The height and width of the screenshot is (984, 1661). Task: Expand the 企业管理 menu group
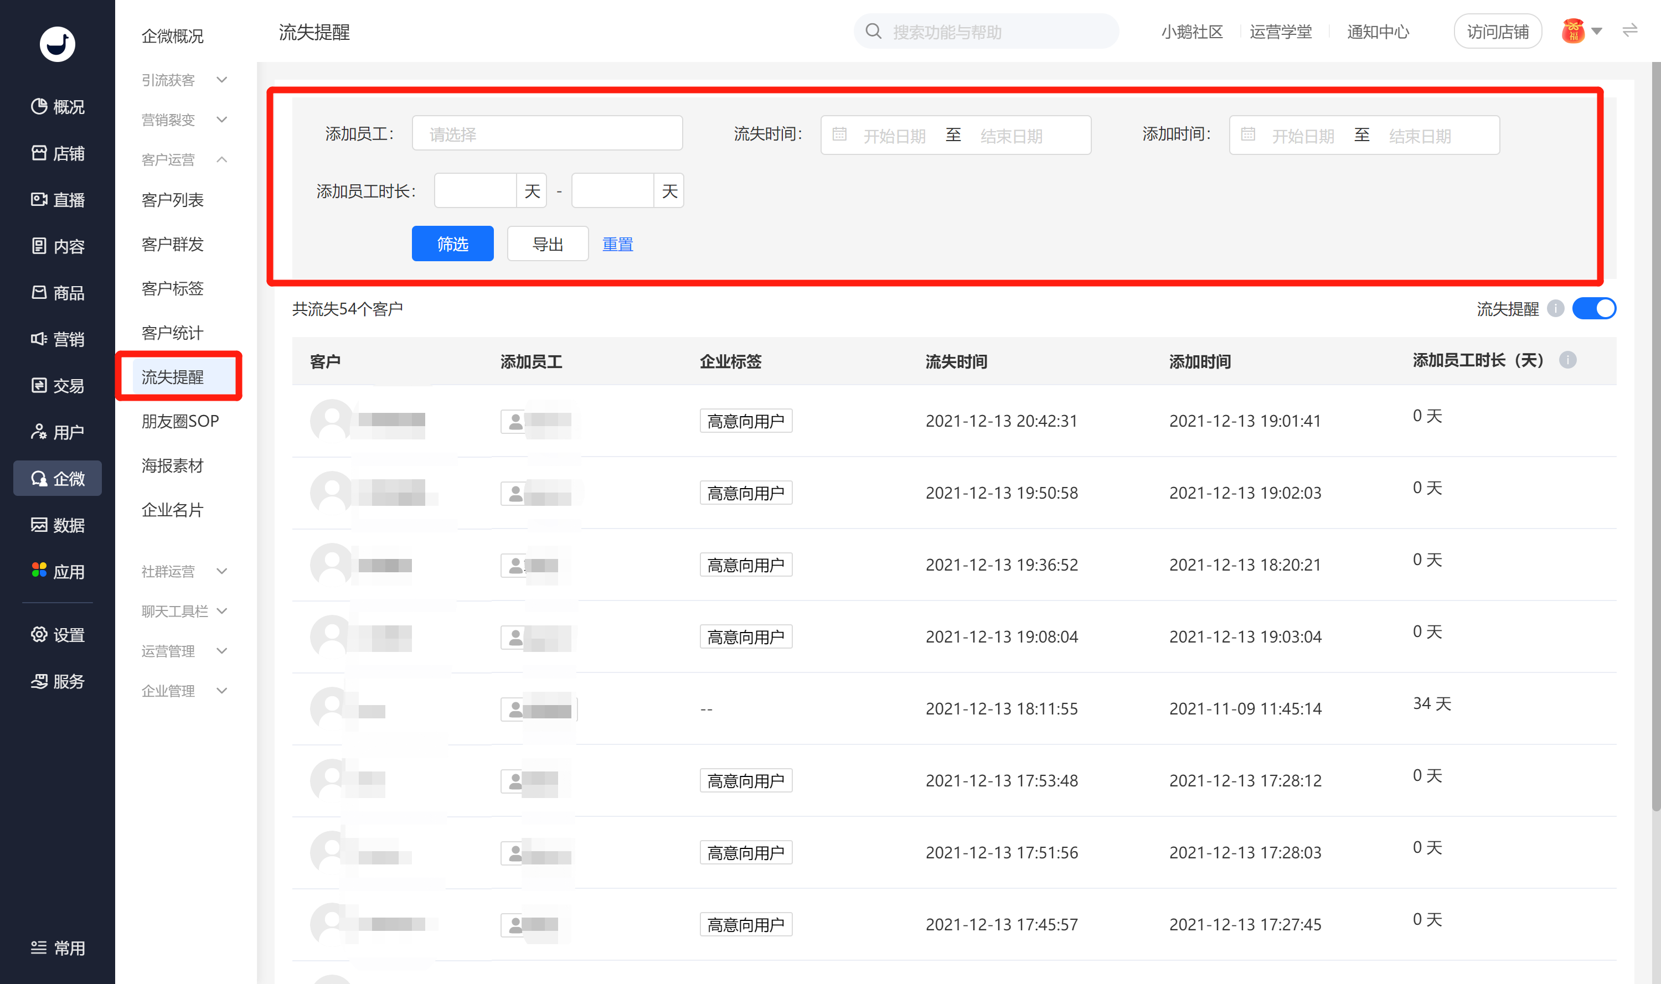pos(184,691)
